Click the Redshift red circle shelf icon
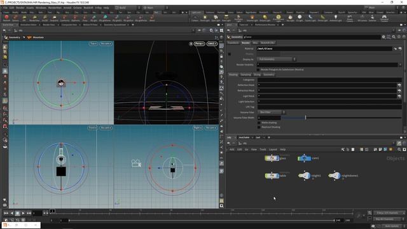This screenshot has width=407, height=229. [x=6, y=18]
